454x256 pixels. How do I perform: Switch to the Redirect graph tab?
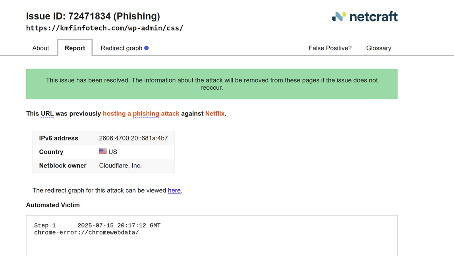[121, 48]
